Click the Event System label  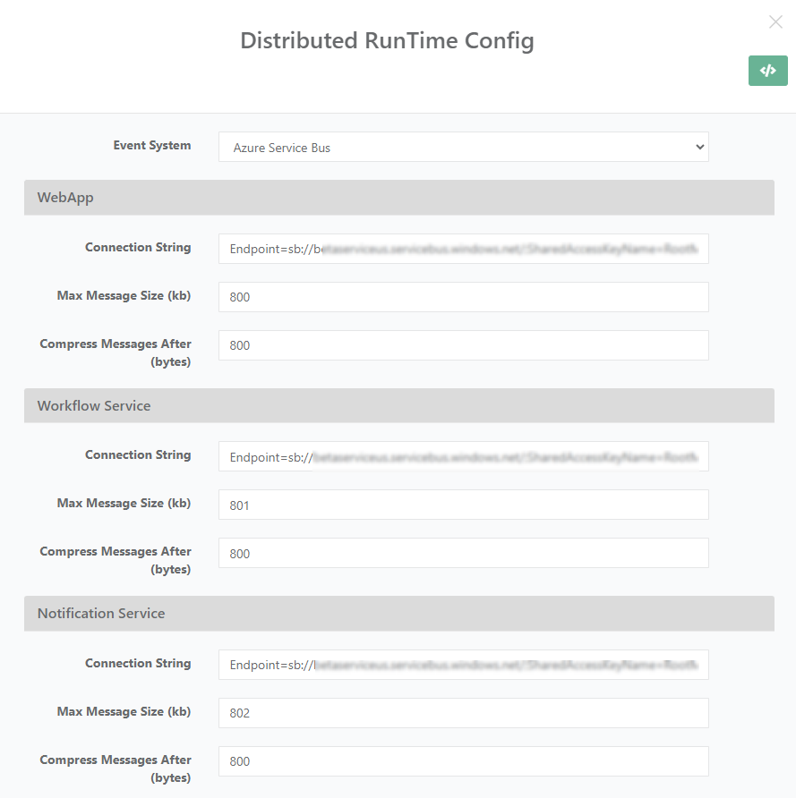(x=151, y=145)
